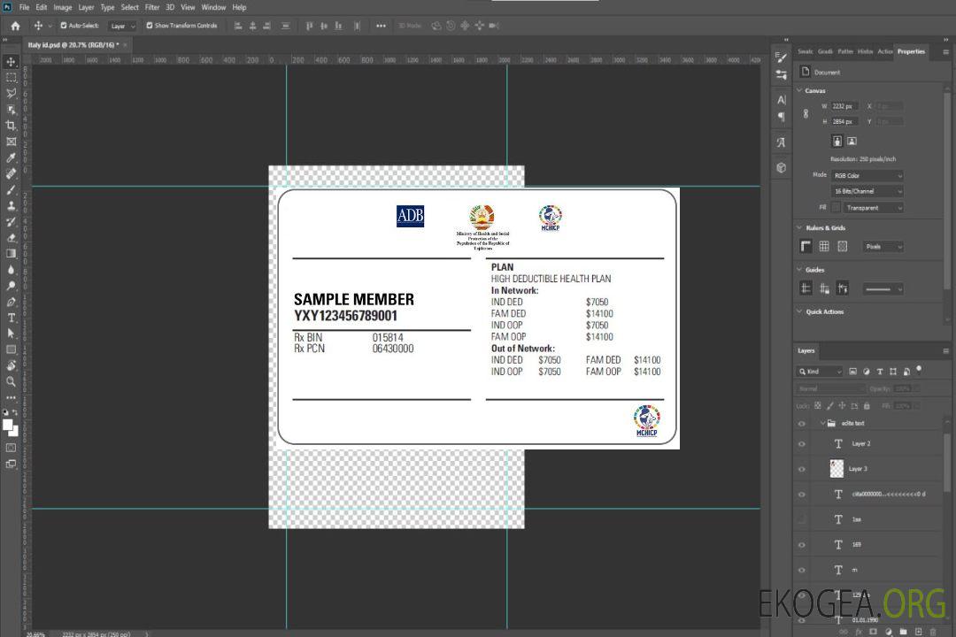Open the RGB Color mode dropdown
The height and width of the screenshot is (637, 956).
867,175
